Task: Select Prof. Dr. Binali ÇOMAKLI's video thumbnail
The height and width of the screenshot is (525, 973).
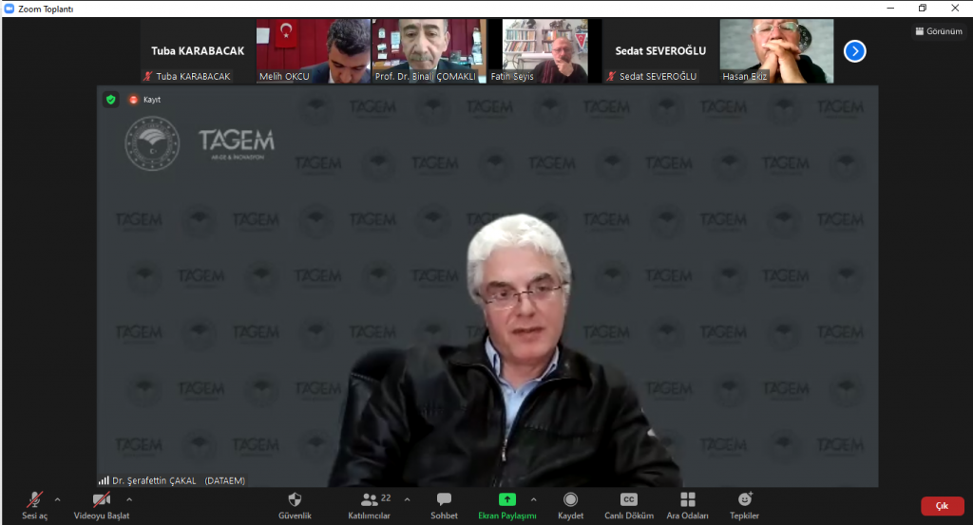Action: (425, 51)
